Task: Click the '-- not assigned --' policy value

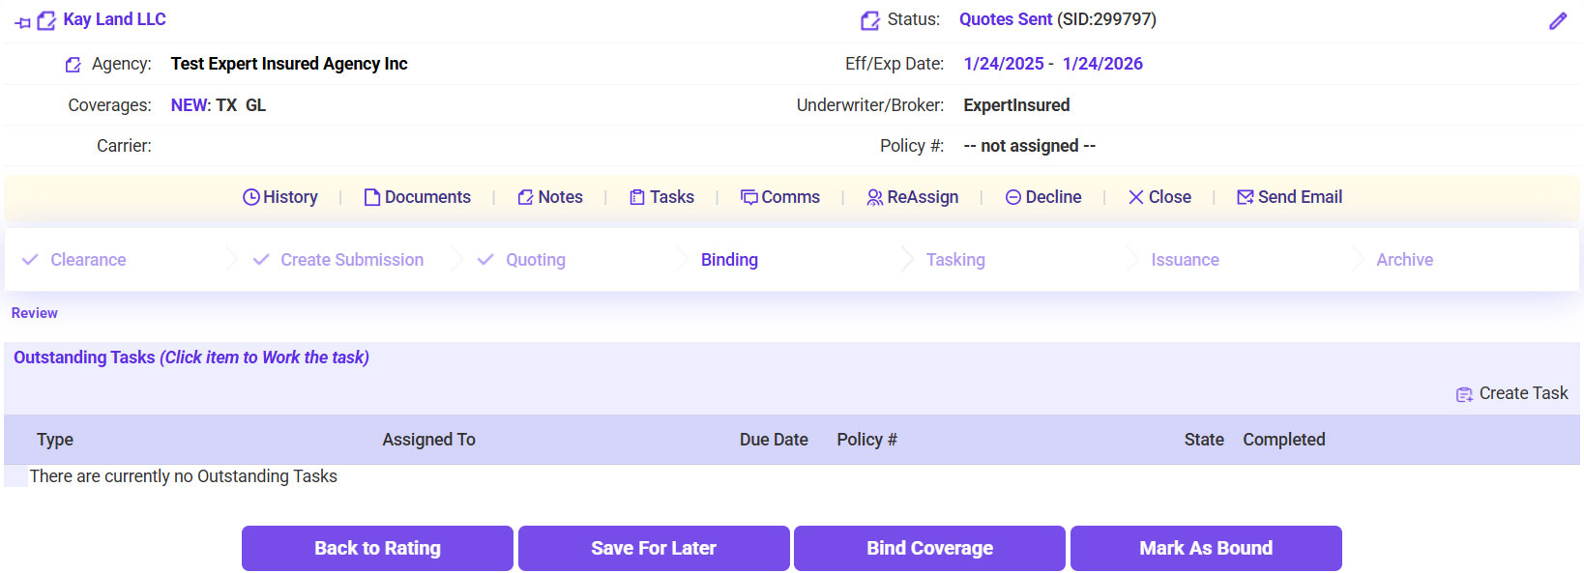Action: [1030, 146]
